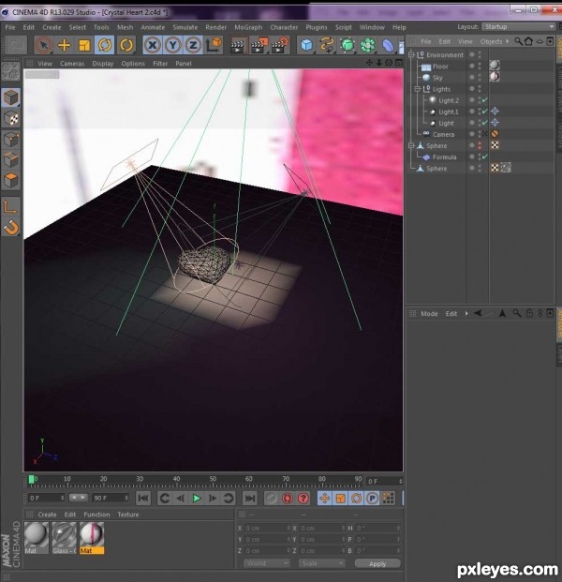This screenshot has height=582, width=562.
Task: Toggle the Formula enable checkmark
Action: [x=485, y=157]
